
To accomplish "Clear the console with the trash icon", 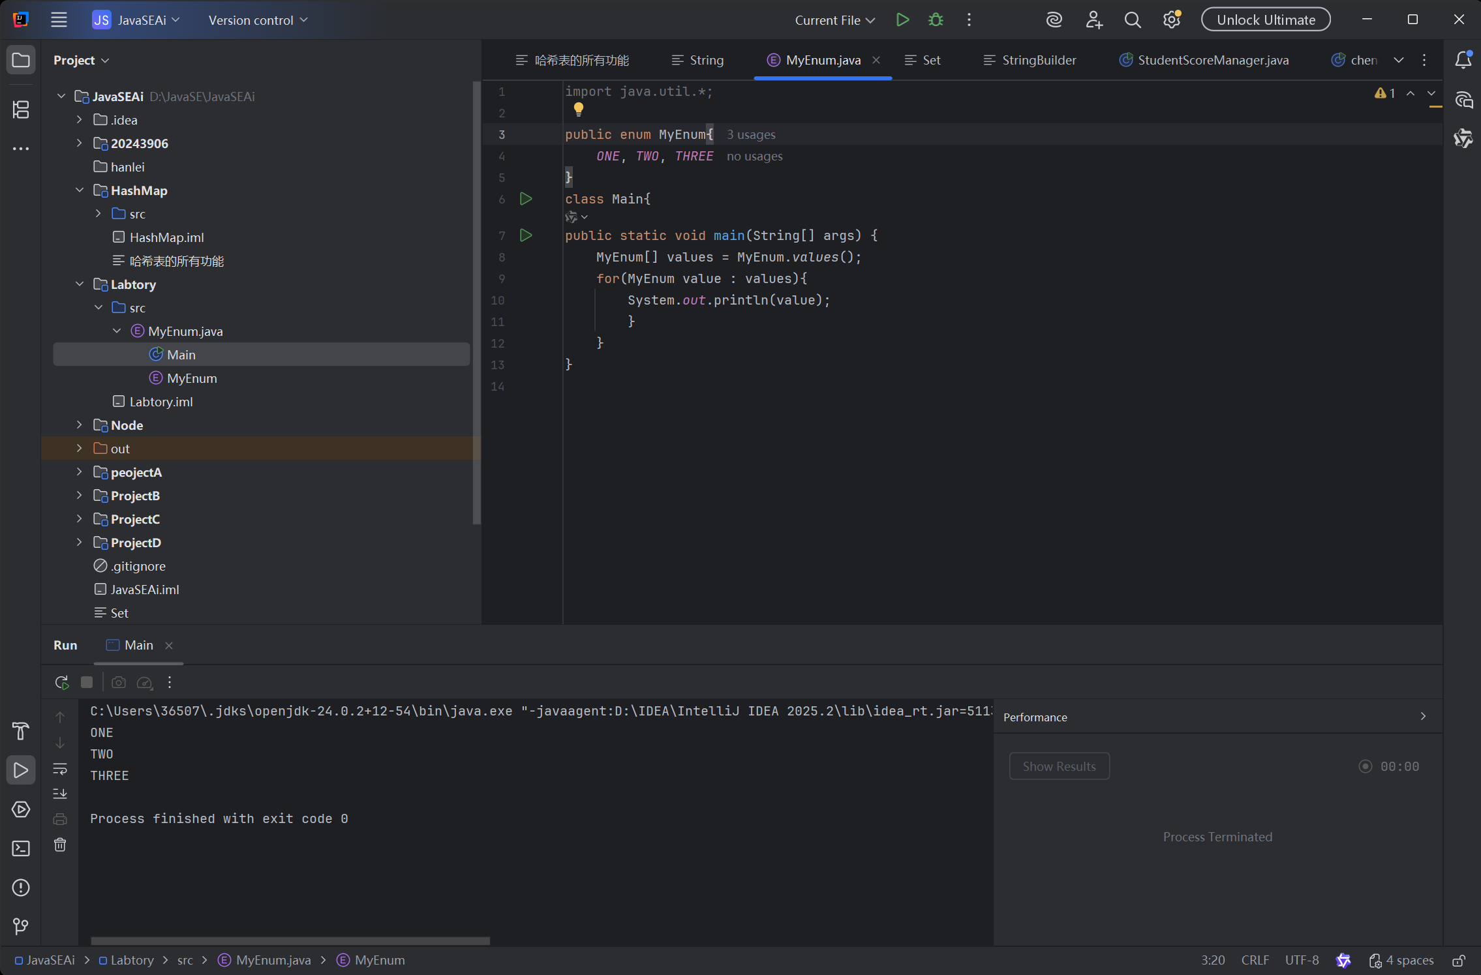I will 60,845.
